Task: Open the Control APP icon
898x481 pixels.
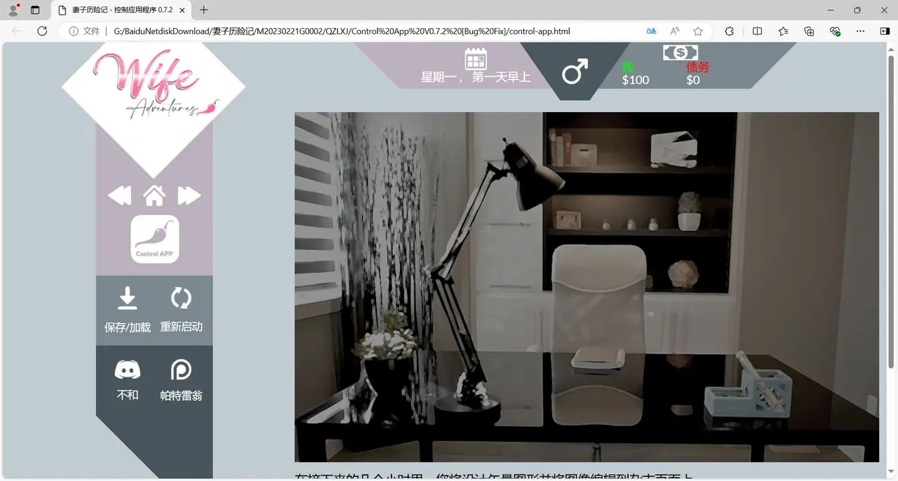Action: coord(154,239)
